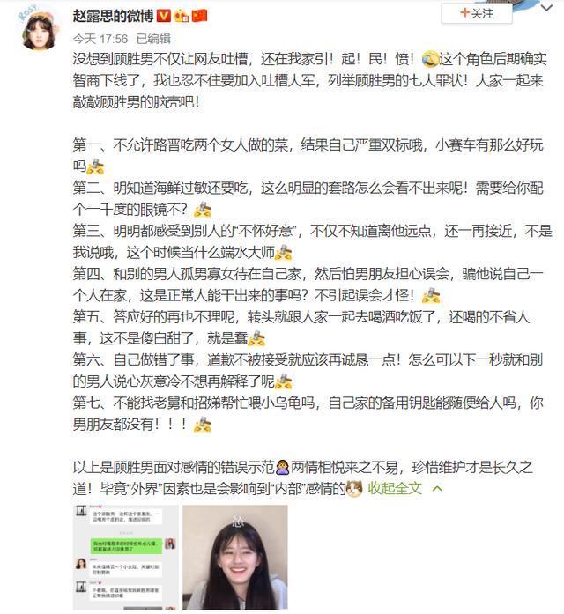Image resolution: width=564 pixels, height=614 pixels.
Task: Click the up chevron beside 收起全文
Action: 437,489
